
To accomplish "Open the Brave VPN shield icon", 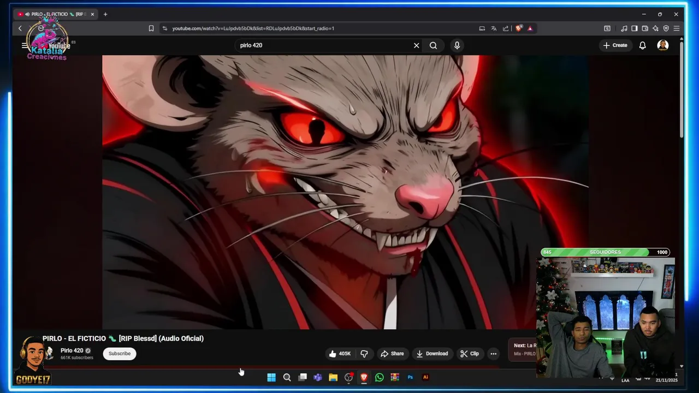I will click(666, 28).
